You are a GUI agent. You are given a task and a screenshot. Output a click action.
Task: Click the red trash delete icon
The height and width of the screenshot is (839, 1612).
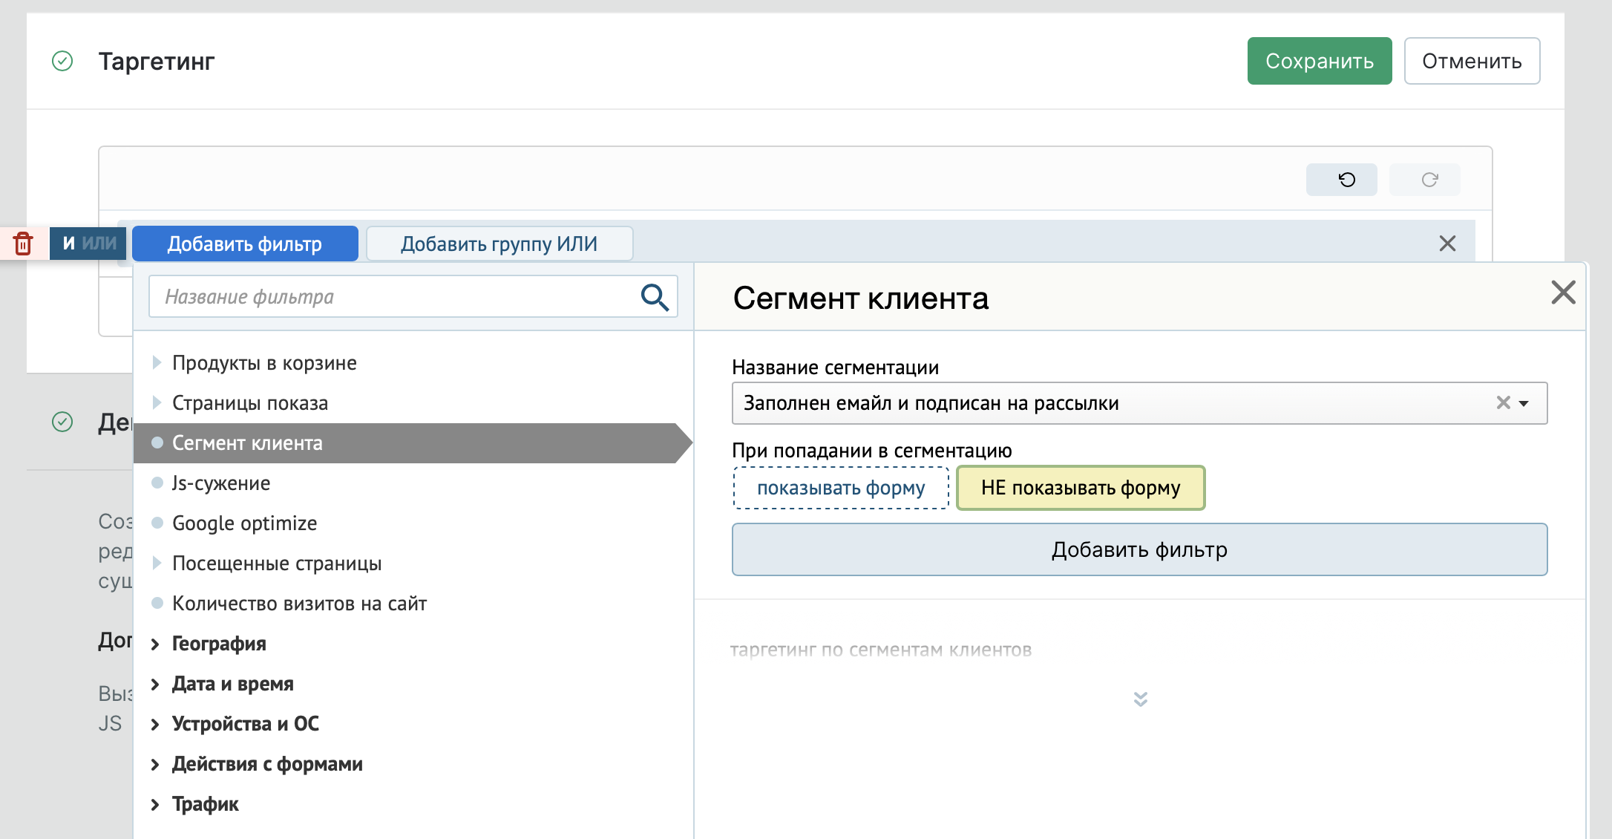23,244
